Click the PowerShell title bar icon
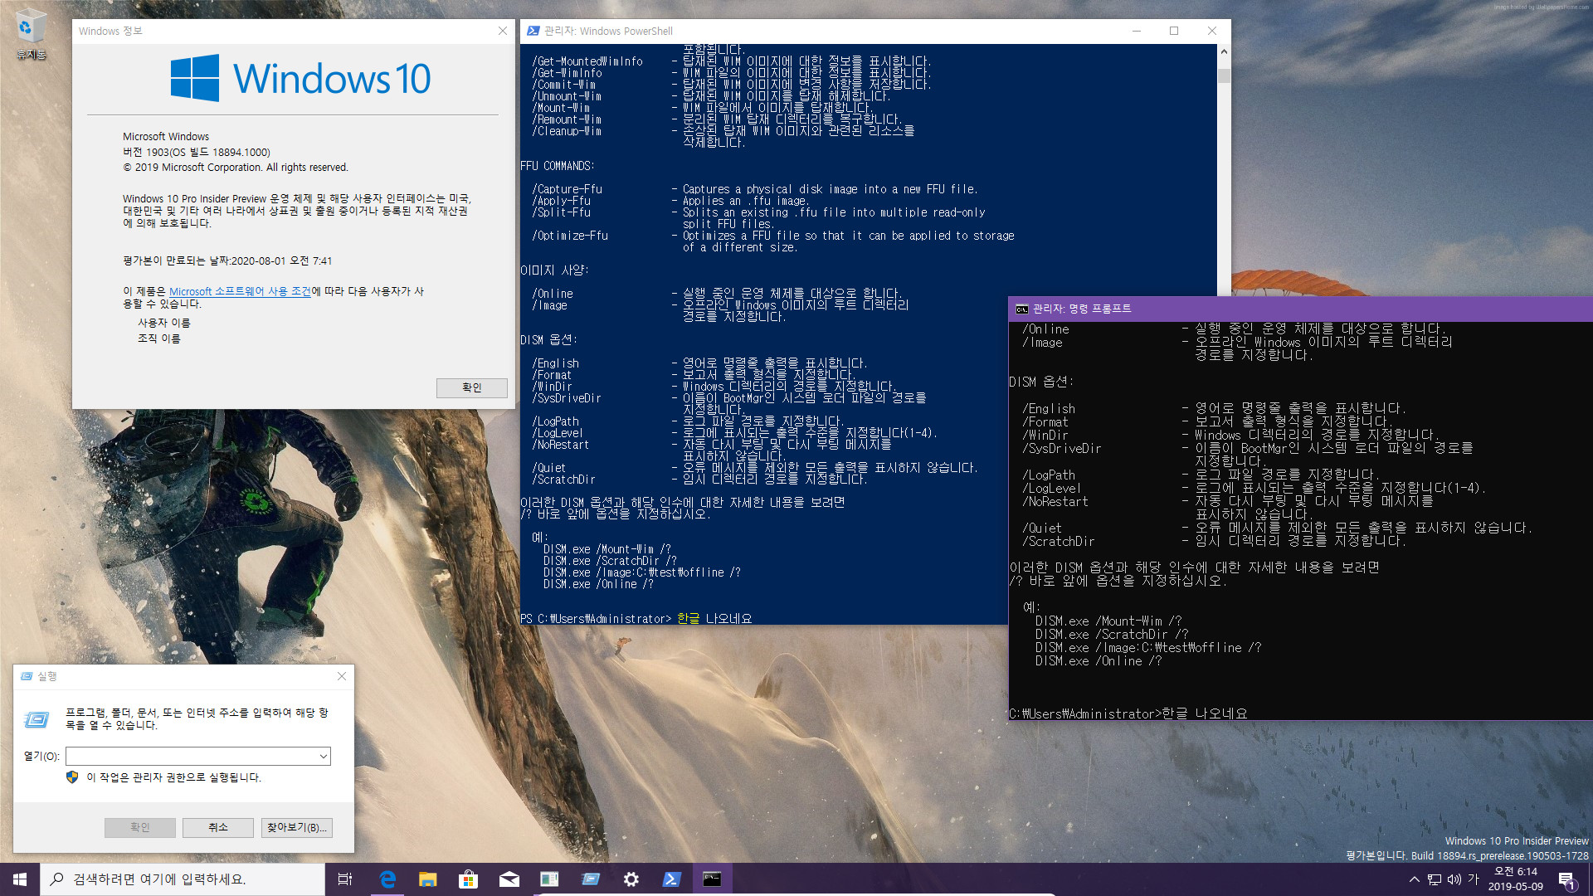This screenshot has width=1593, height=896. tap(533, 31)
